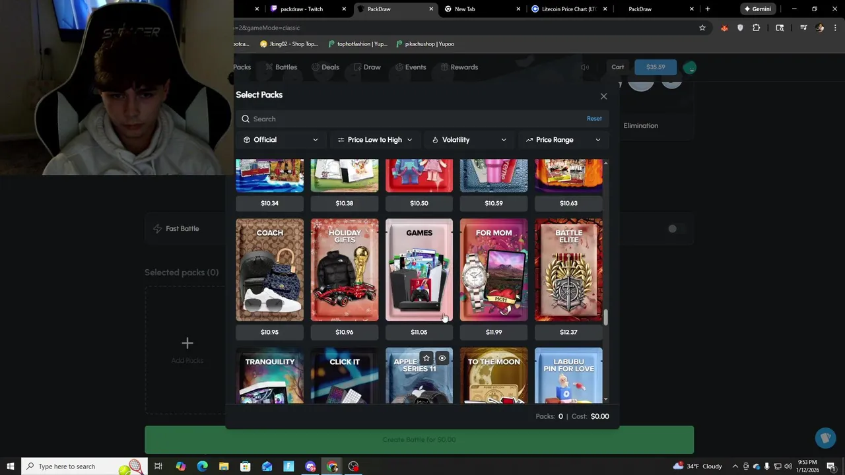The width and height of the screenshot is (845, 475).
Task: Close the Litecoin Price Chart tab
Action: 605,9
